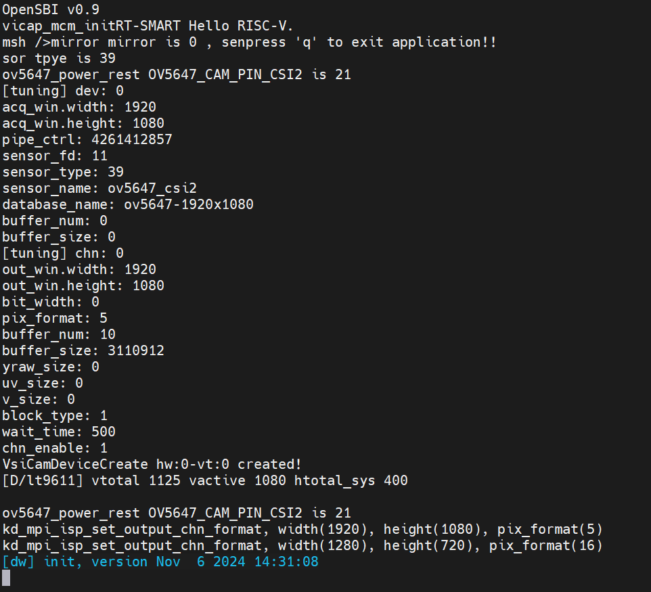Click the "[dw] init, version" blue line

click(x=160, y=562)
